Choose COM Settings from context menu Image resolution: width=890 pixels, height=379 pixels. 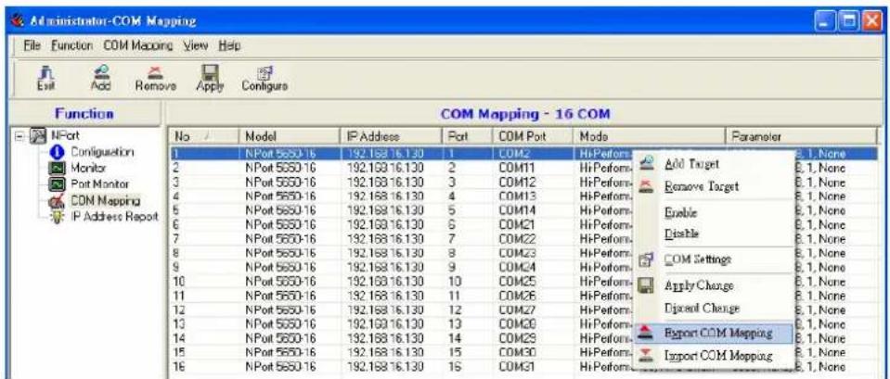(714, 260)
